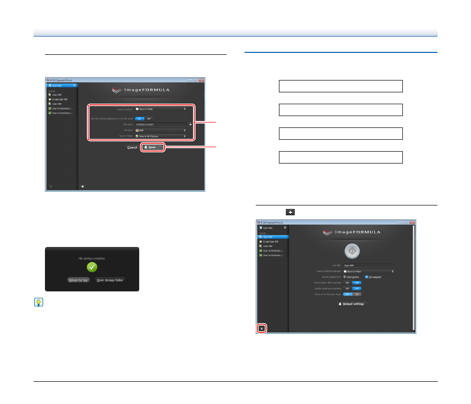Click the back arrow button in upper-left window's bottom bar
This screenshot has height=404, width=471.
coord(82,187)
